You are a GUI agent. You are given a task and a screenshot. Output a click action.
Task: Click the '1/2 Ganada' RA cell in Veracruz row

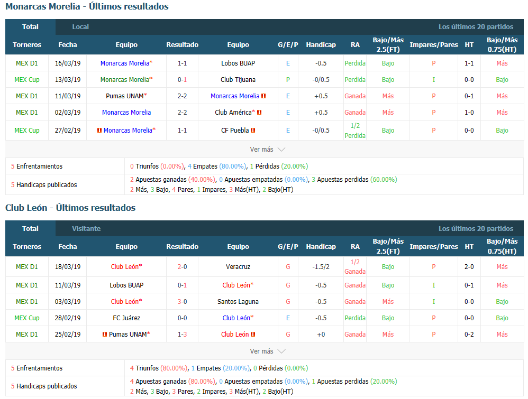tap(355, 267)
